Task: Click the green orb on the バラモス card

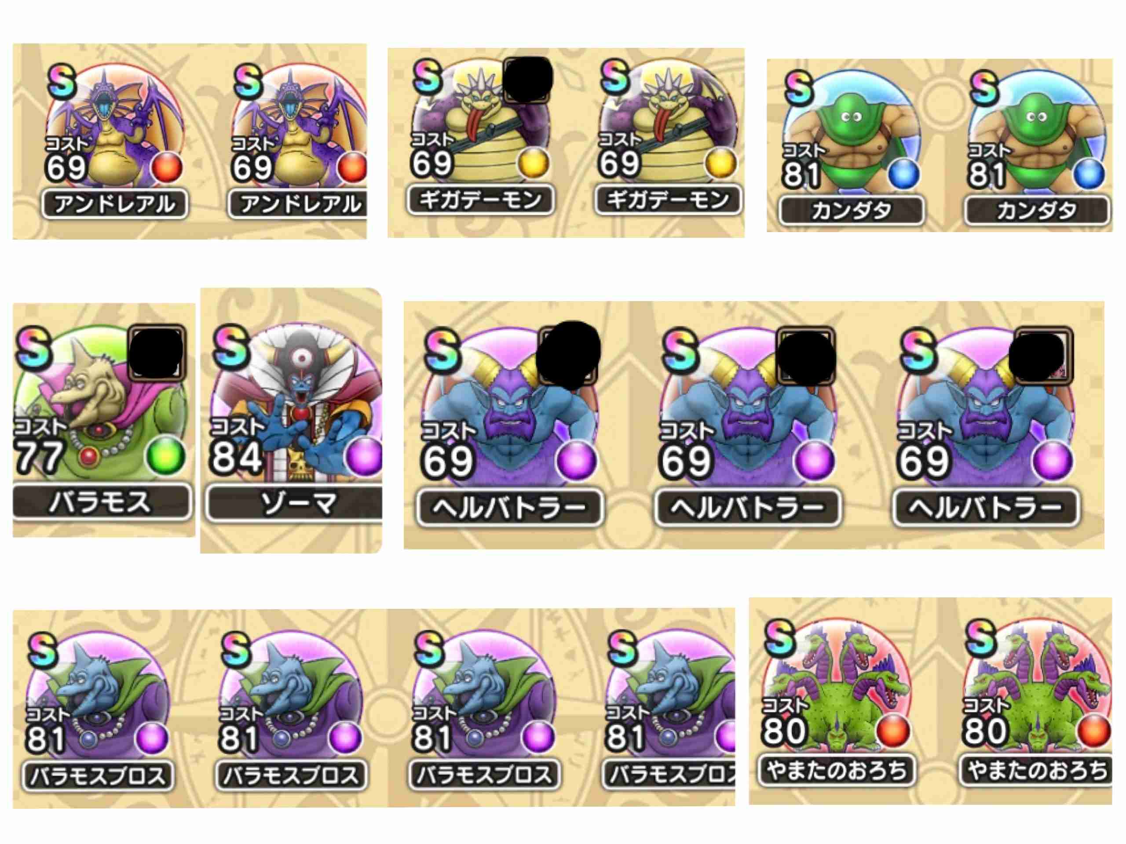Action: pos(166,456)
